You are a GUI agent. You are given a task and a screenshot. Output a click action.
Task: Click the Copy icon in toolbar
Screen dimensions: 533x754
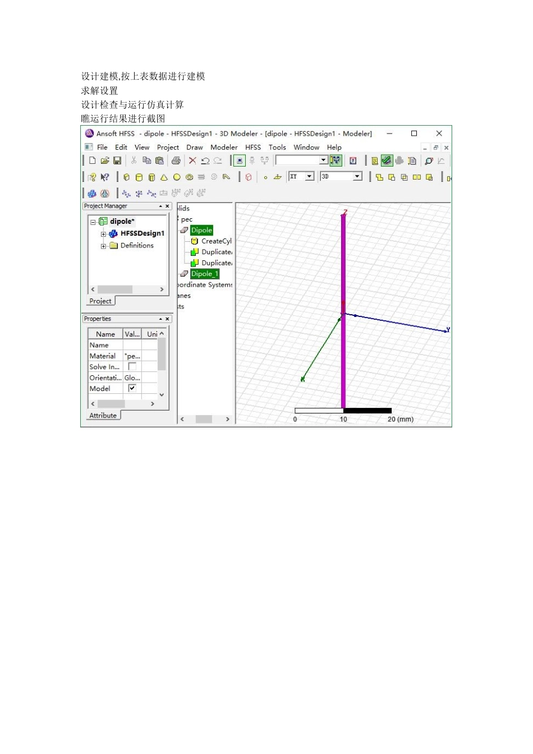click(x=146, y=160)
